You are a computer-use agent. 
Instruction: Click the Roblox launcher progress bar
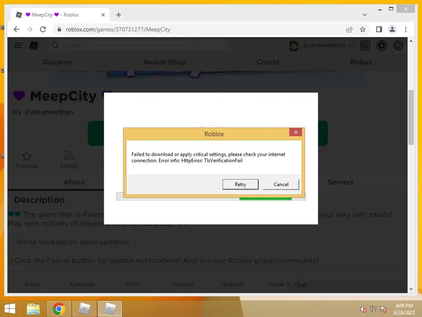[x=211, y=199]
